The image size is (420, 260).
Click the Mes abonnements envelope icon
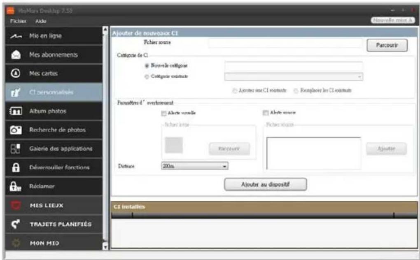point(16,55)
